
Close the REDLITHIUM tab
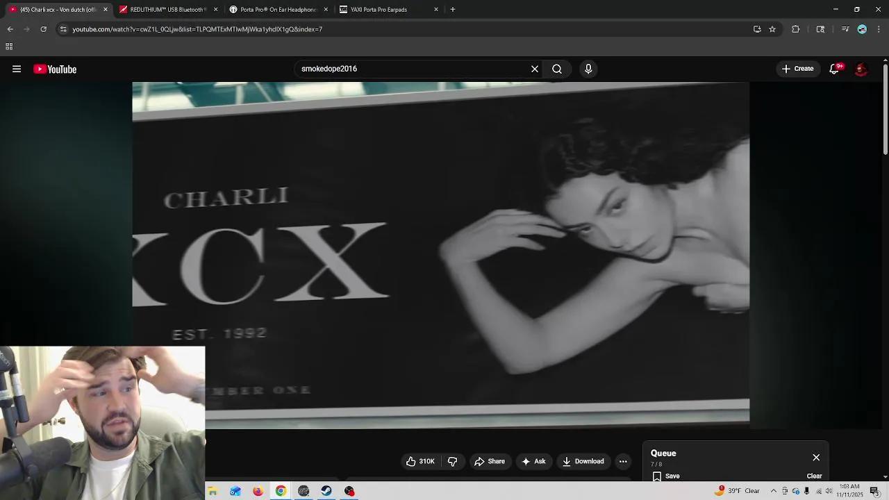tap(215, 10)
